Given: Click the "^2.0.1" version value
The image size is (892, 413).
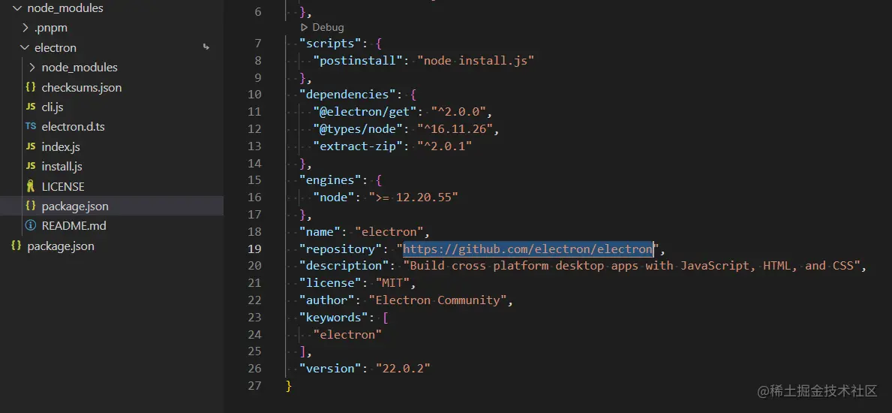Looking at the screenshot, I should (x=445, y=146).
